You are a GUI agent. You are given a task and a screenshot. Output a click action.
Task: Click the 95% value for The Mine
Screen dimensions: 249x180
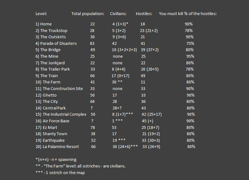click(x=190, y=56)
